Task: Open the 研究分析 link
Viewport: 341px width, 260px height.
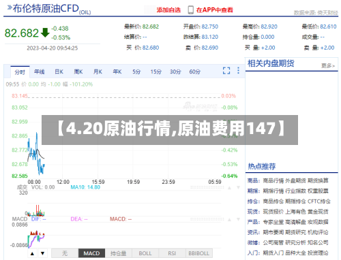Action: (x=295, y=243)
